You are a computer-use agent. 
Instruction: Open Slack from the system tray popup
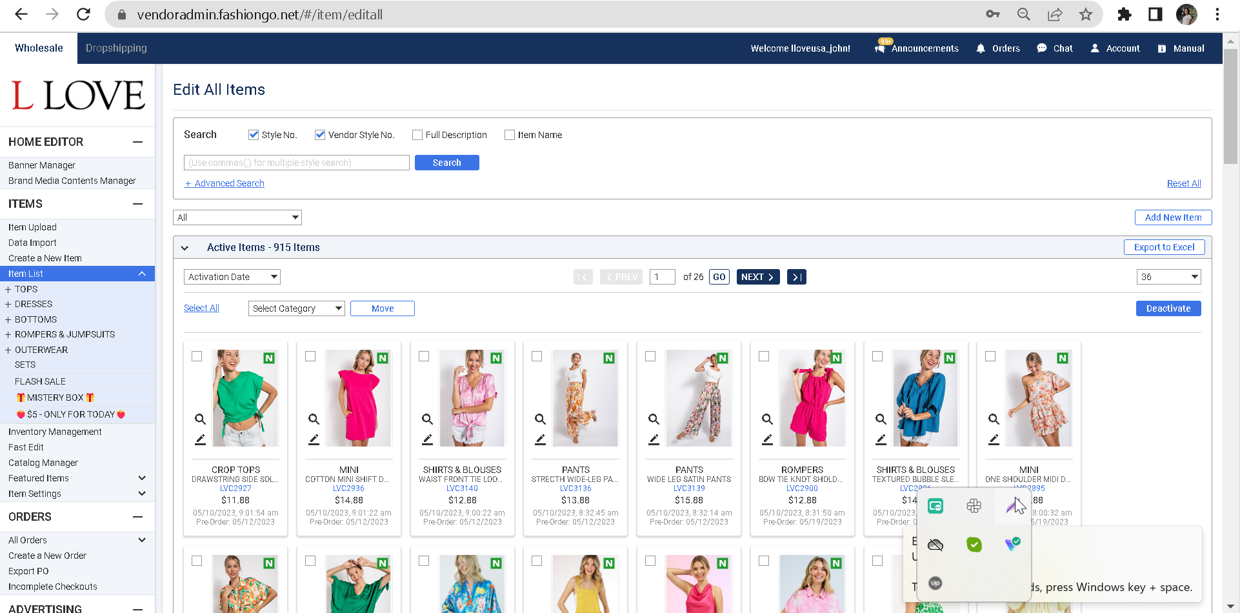click(974, 507)
